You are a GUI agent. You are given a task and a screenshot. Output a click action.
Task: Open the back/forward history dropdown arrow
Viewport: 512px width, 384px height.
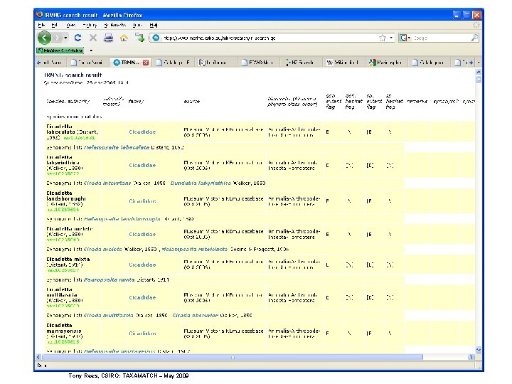pos(65,37)
